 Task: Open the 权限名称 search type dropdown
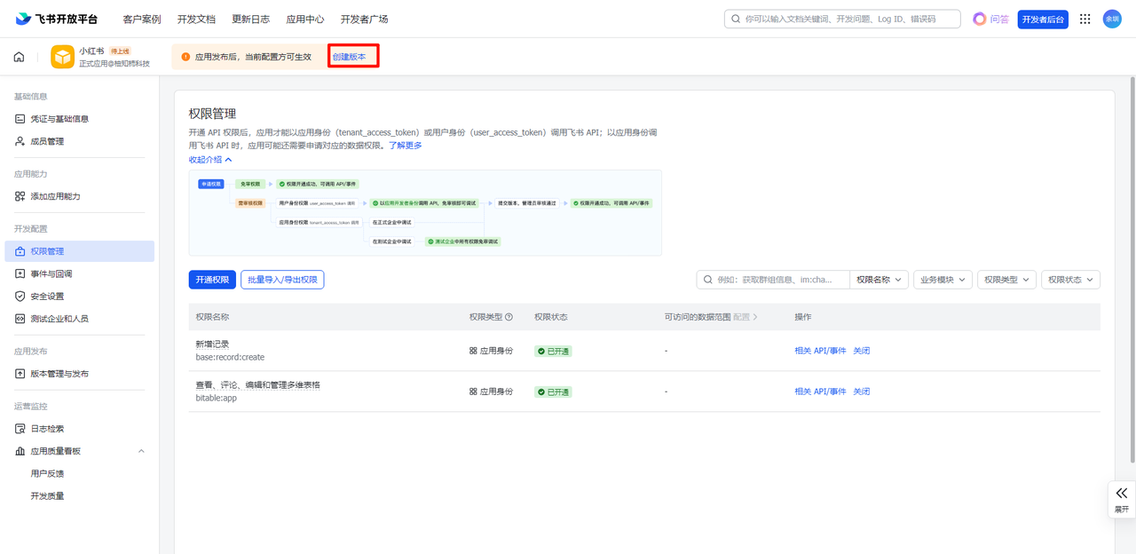tap(878, 280)
